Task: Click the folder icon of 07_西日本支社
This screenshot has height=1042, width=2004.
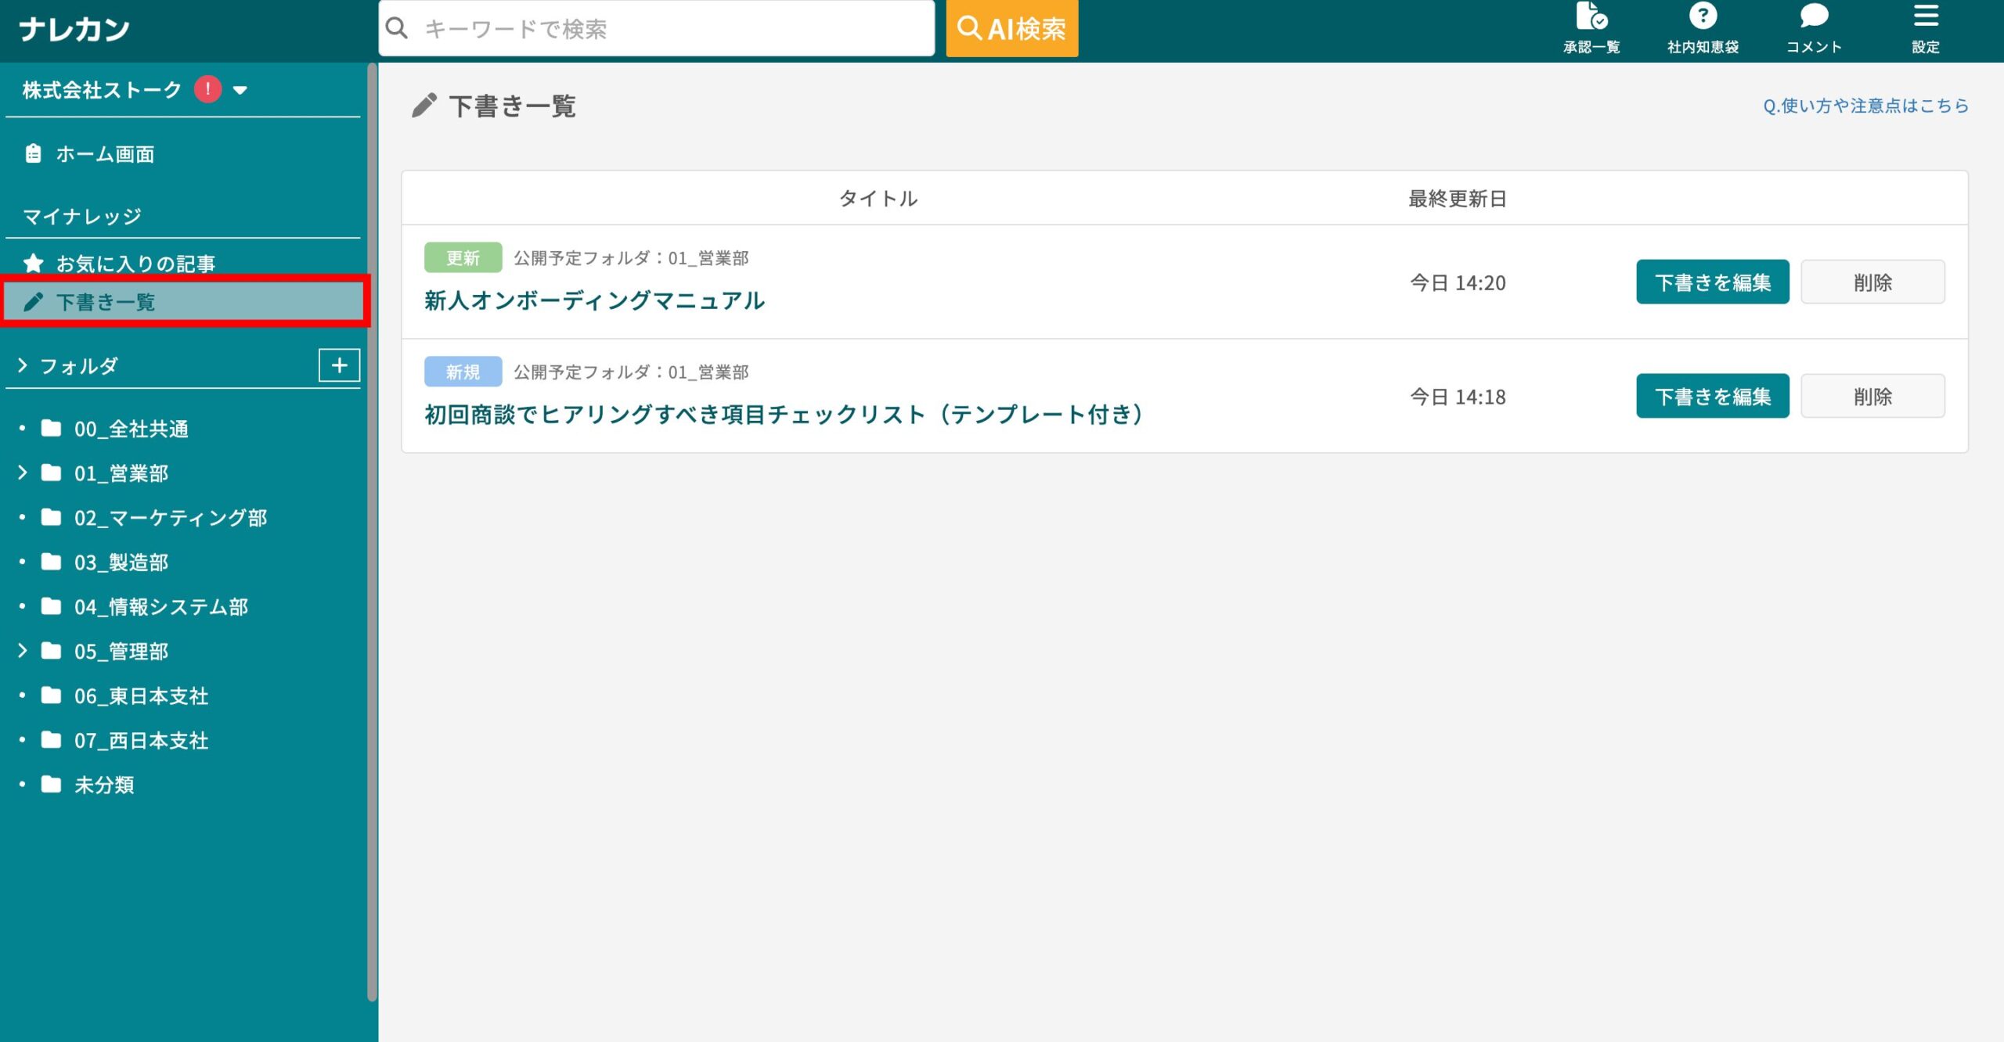Action: pyautogui.click(x=52, y=740)
